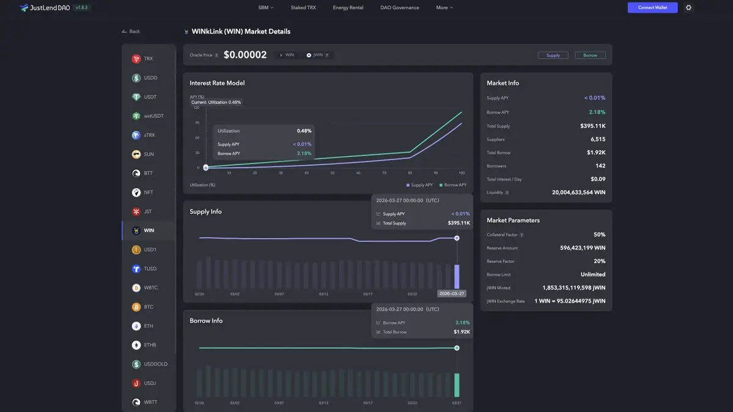The height and width of the screenshot is (412, 733).
Task: Open the settings gear icon
Action: tap(688, 8)
